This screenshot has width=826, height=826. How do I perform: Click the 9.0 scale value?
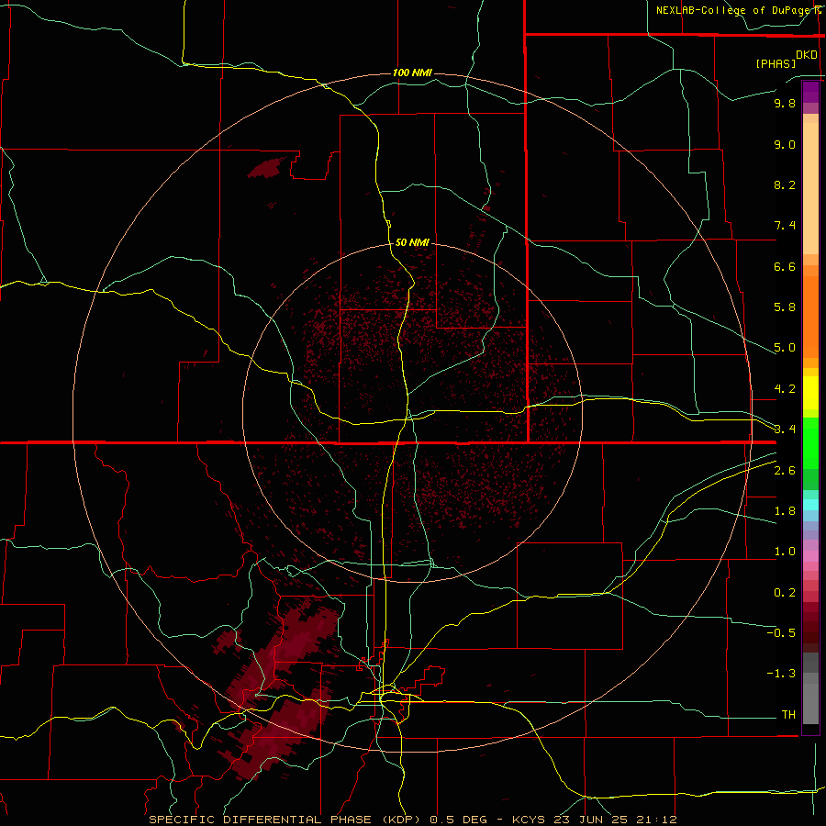pyautogui.click(x=785, y=145)
